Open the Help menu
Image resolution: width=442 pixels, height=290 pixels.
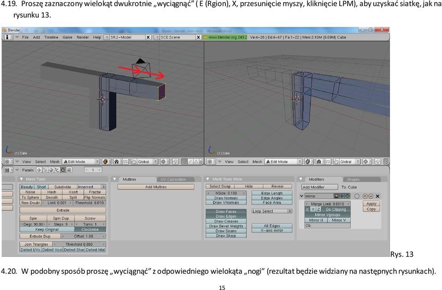(97, 37)
